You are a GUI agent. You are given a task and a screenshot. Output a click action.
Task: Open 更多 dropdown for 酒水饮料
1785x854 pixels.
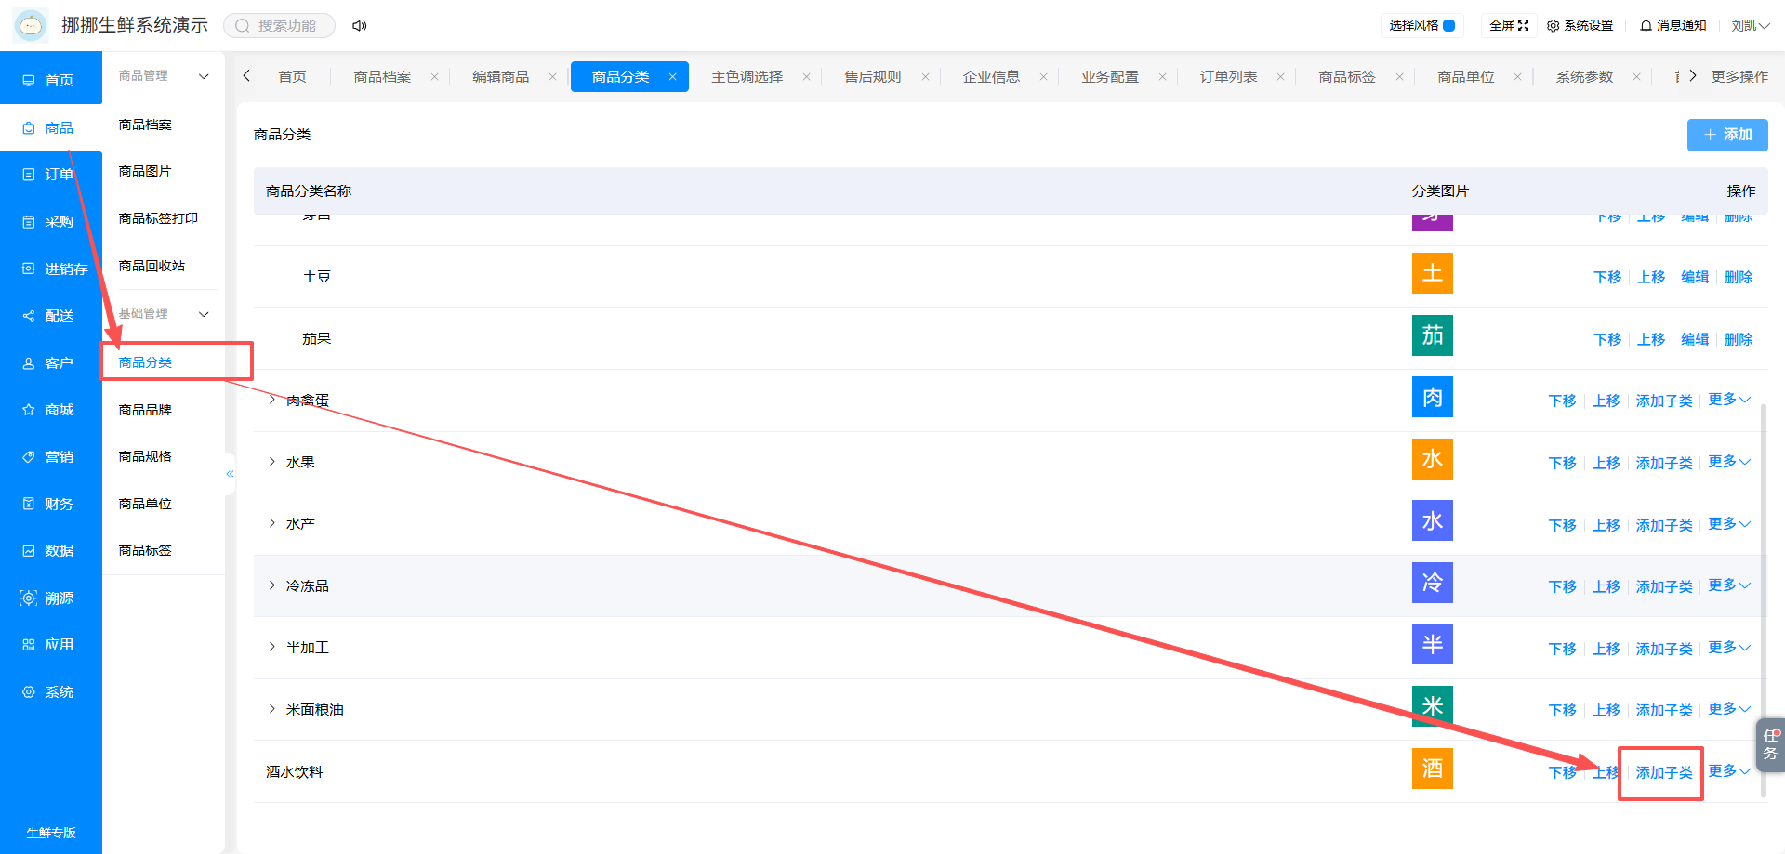click(x=1729, y=771)
